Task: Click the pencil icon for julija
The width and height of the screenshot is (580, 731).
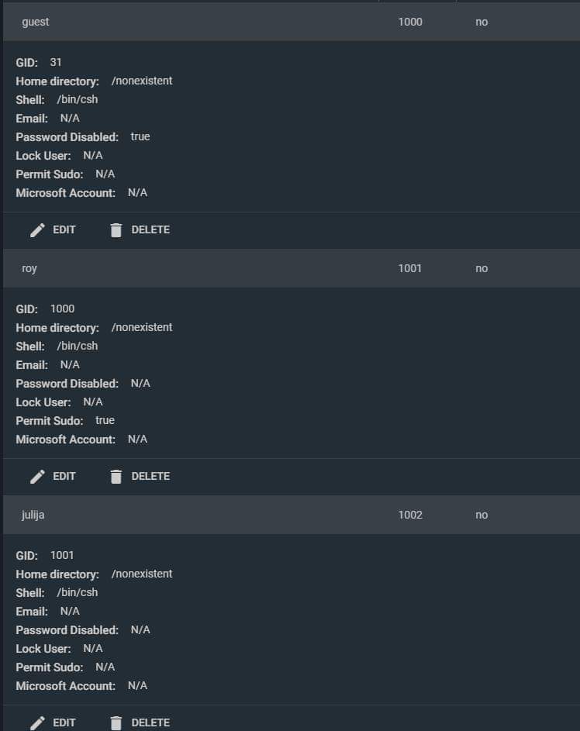Action: coord(37,722)
